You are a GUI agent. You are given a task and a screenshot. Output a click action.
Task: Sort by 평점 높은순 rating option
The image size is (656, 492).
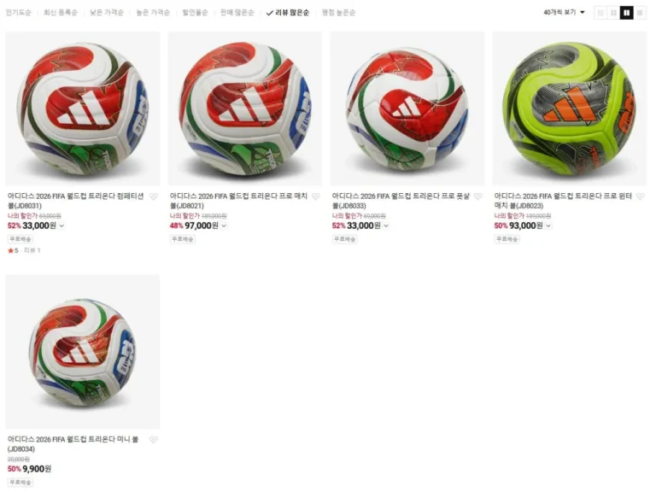point(338,13)
